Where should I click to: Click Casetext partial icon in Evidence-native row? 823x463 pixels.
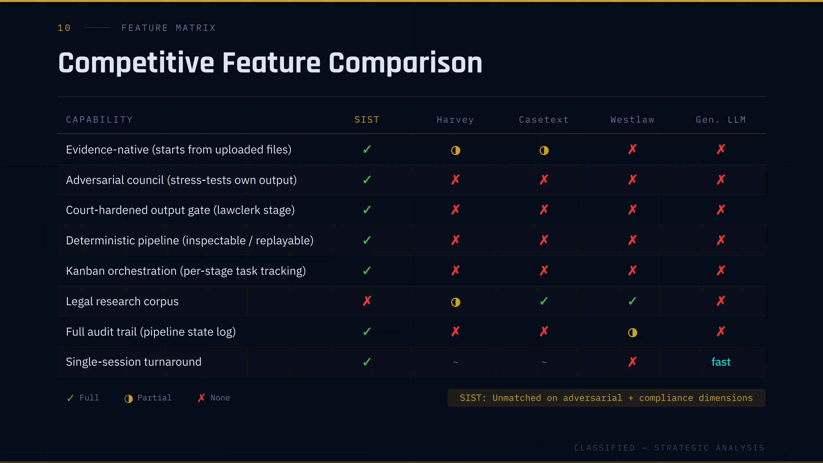click(x=544, y=150)
